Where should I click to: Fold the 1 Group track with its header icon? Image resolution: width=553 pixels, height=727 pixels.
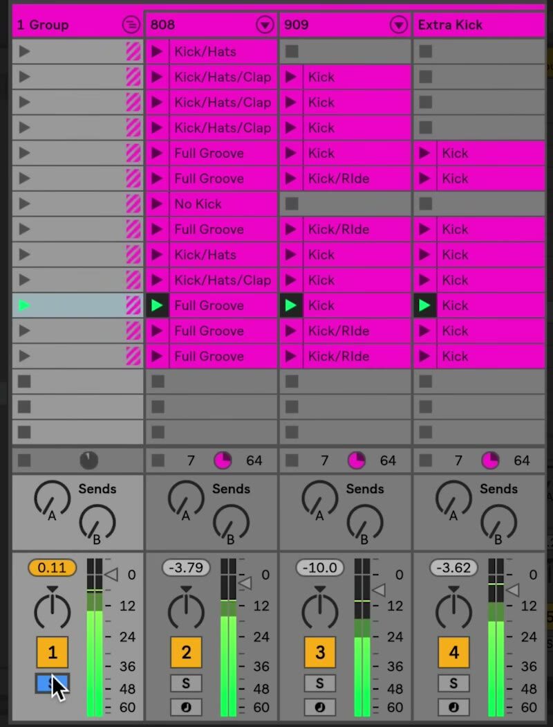tap(131, 24)
